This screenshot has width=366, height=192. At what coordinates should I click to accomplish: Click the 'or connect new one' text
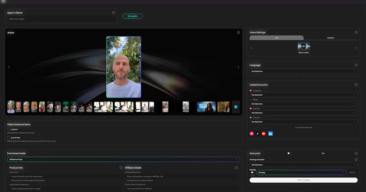pos(303,128)
